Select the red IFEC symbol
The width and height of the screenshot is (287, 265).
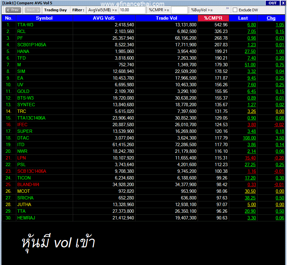(x=22, y=125)
